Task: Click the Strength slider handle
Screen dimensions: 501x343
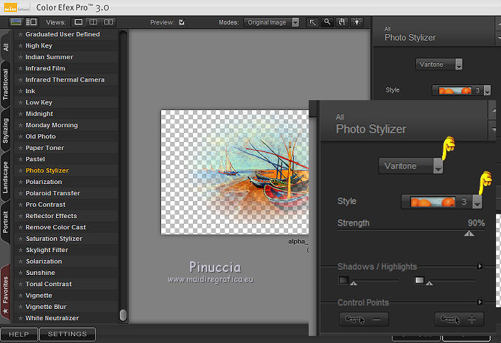Action: (x=468, y=234)
